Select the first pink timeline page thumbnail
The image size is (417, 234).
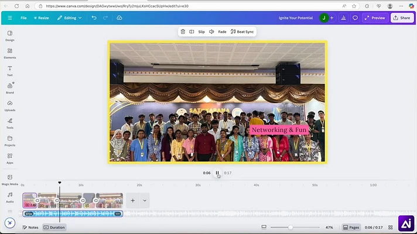29,200
